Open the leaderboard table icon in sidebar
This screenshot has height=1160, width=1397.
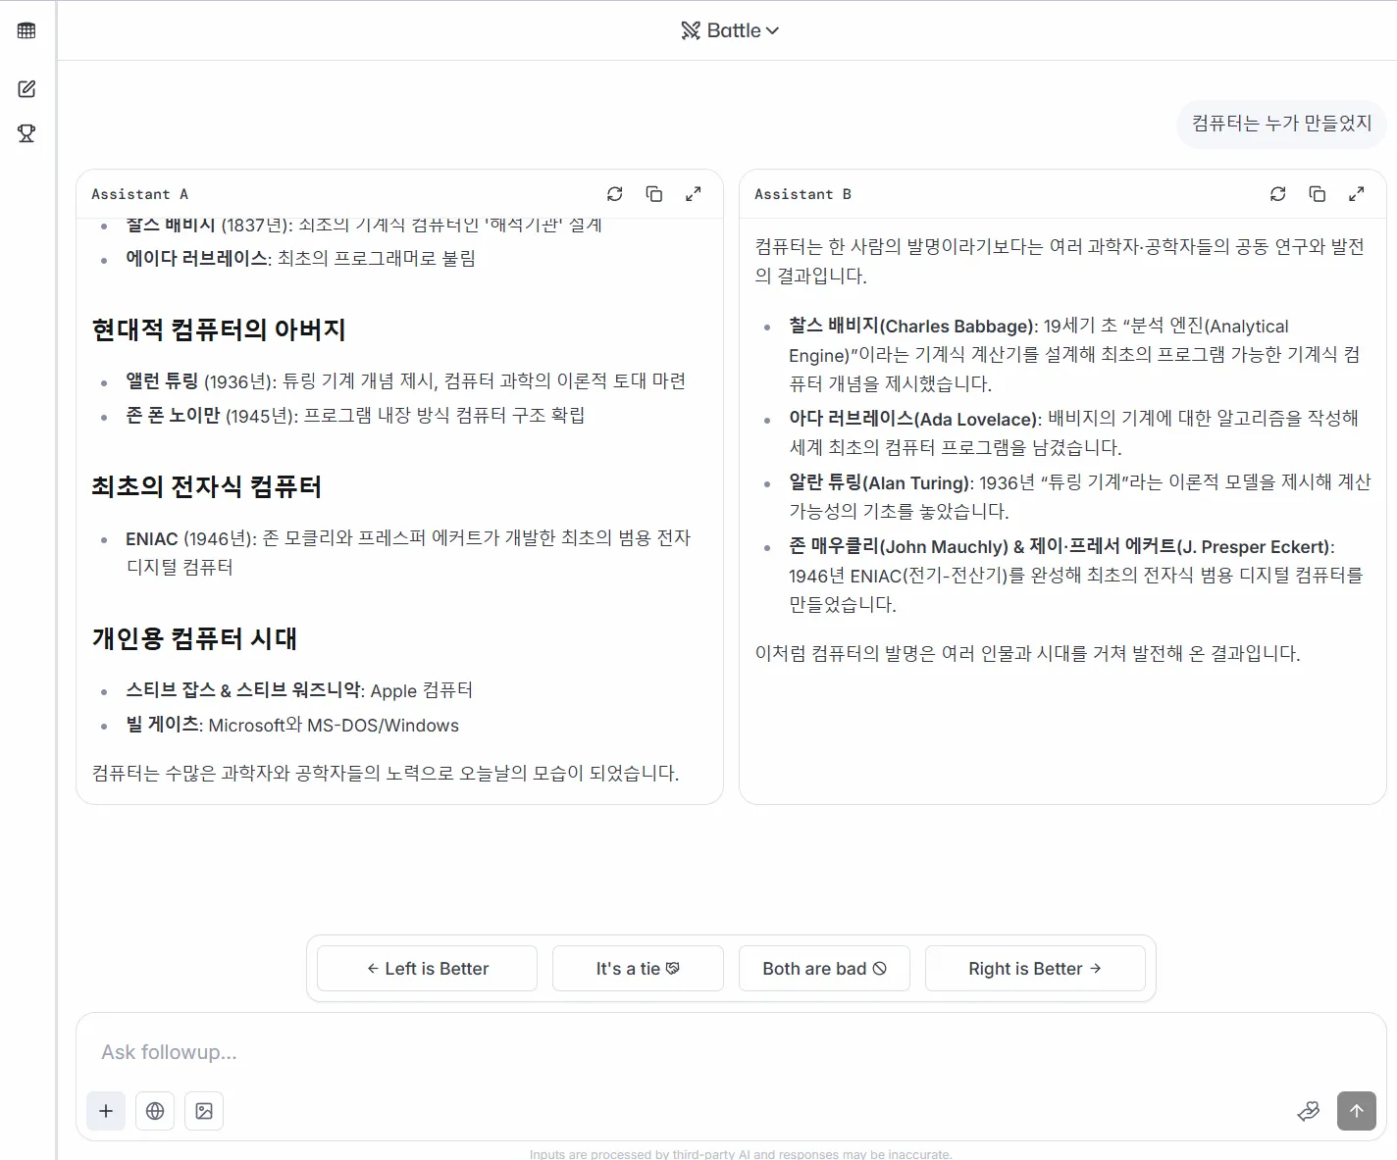(26, 30)
